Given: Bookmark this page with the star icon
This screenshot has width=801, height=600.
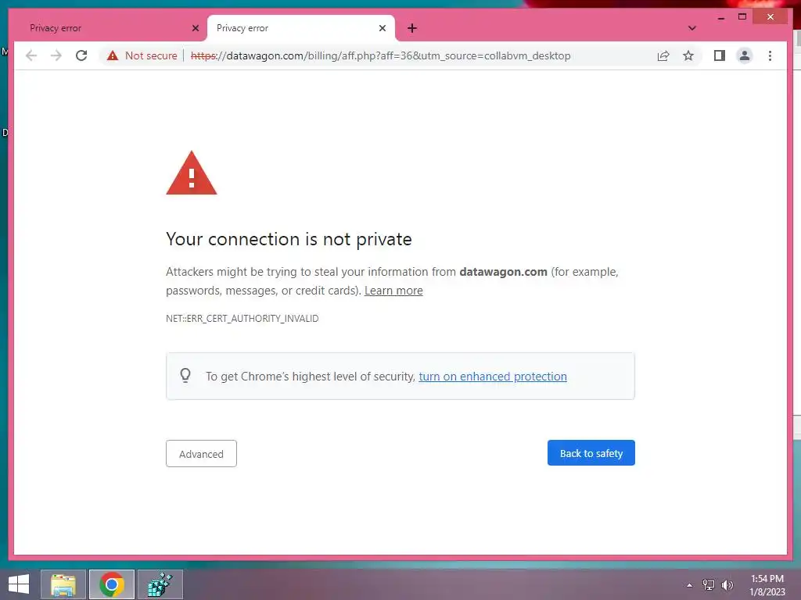Looking at the screenshot, I should (x=688, y=55).
